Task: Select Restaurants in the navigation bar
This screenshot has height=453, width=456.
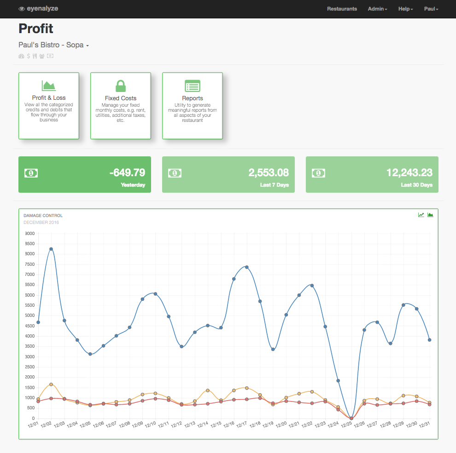Action: coord(342,9)
